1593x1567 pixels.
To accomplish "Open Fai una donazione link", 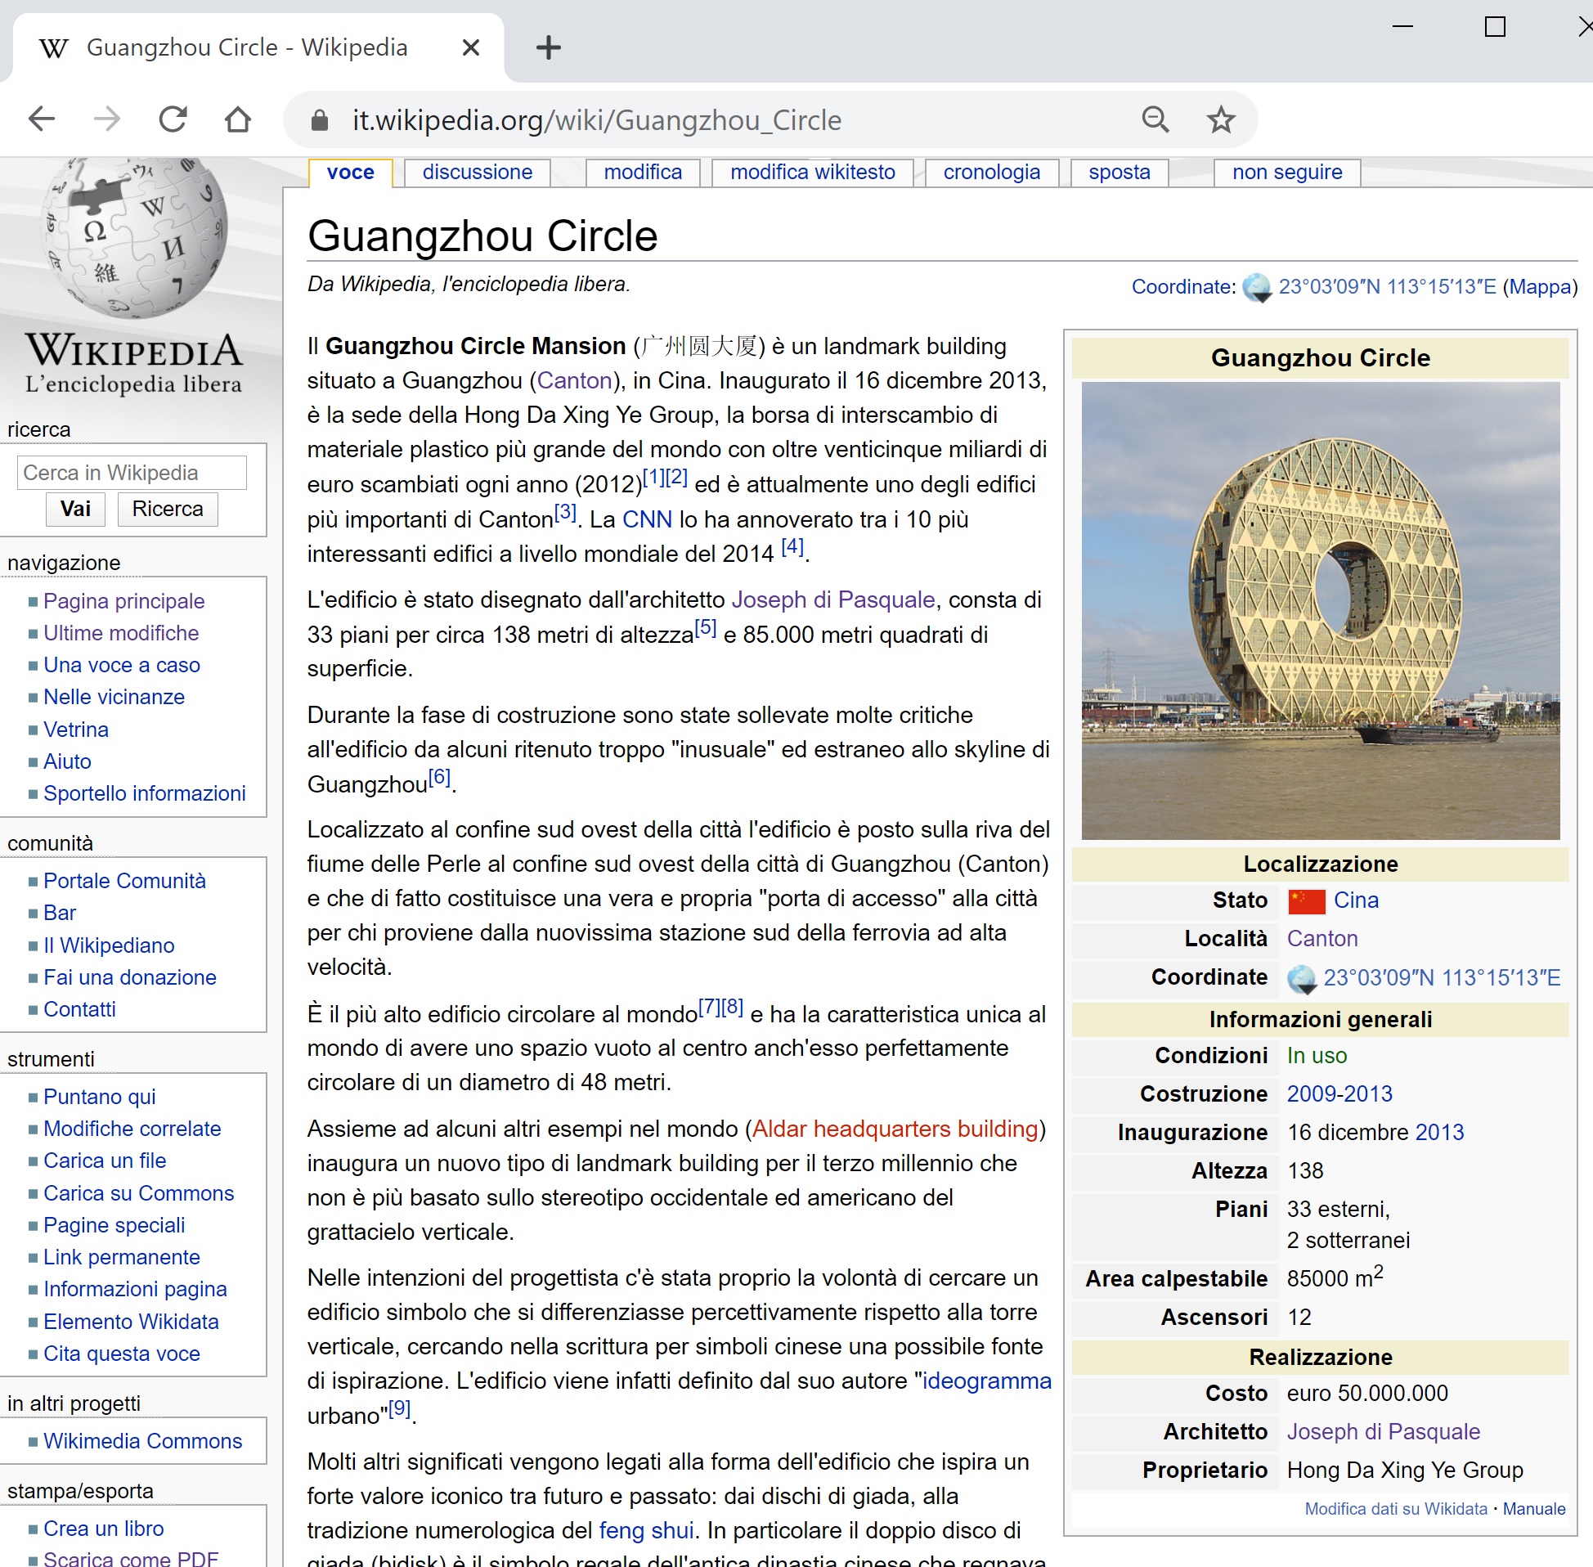I will point(130,977).
